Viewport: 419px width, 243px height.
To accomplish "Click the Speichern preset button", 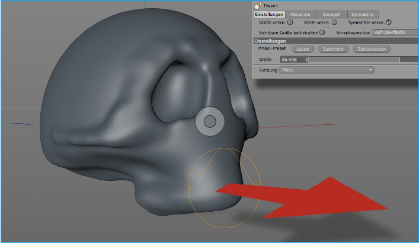I will tap(333, 50).
